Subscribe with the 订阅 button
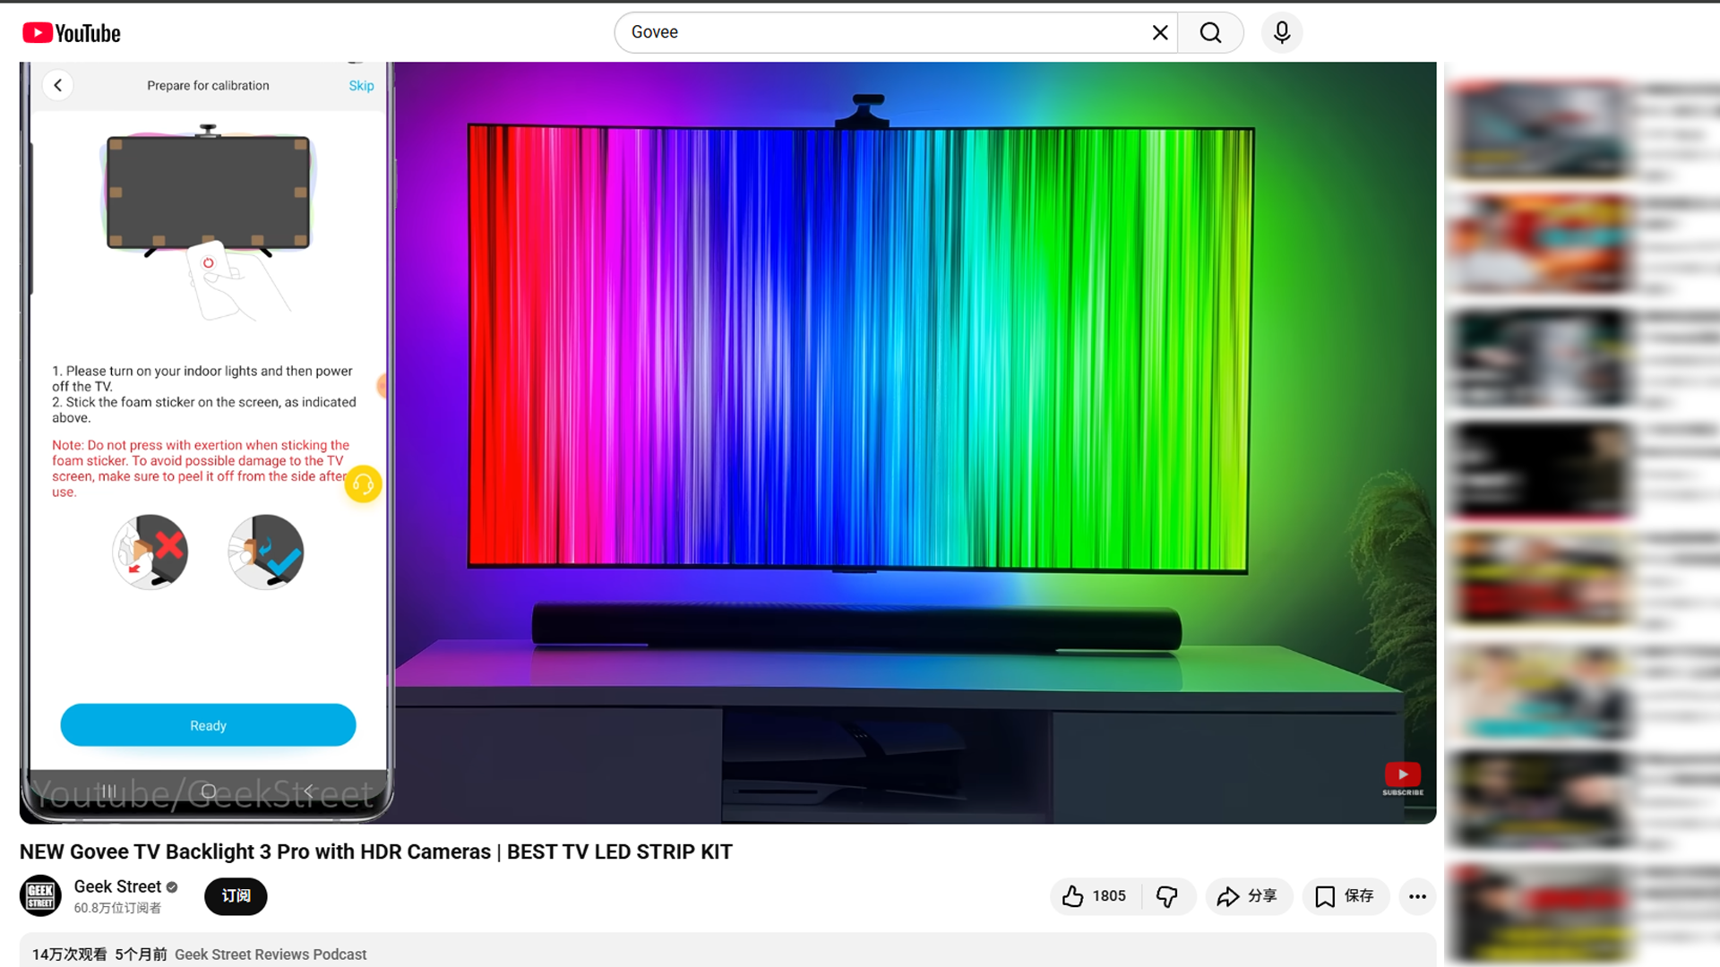 pyautogui.click(x=236, y=896)
